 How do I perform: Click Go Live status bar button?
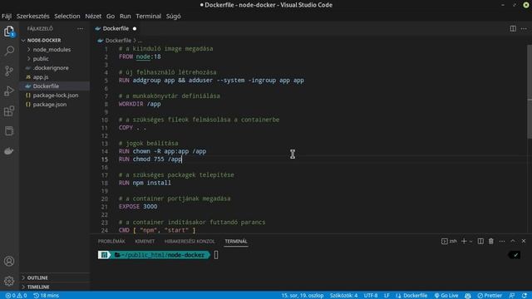pos(446,296)
